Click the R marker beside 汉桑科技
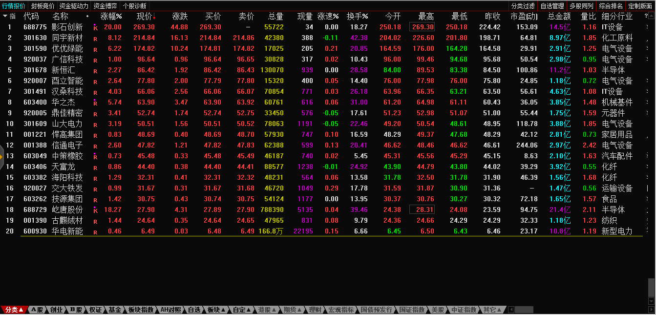 [x=95, y=92]
